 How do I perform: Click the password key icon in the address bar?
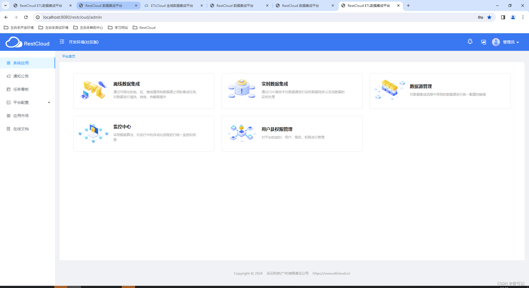click(x=480, y=17)
